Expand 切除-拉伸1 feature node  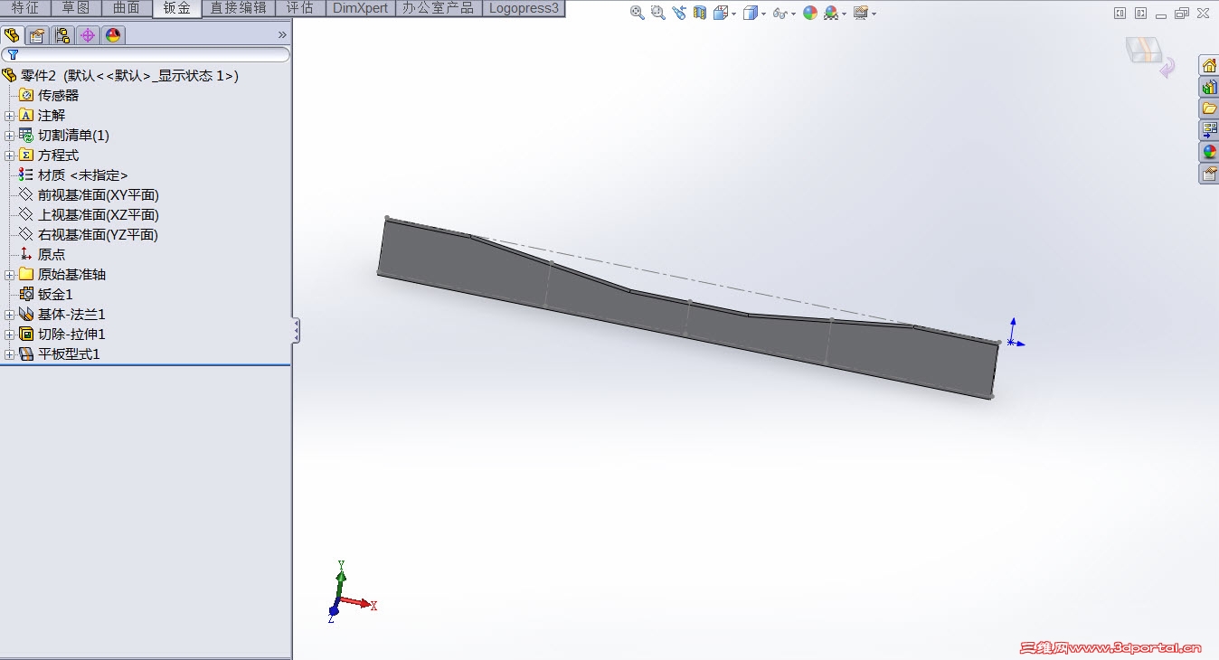[x=9, y=335]
